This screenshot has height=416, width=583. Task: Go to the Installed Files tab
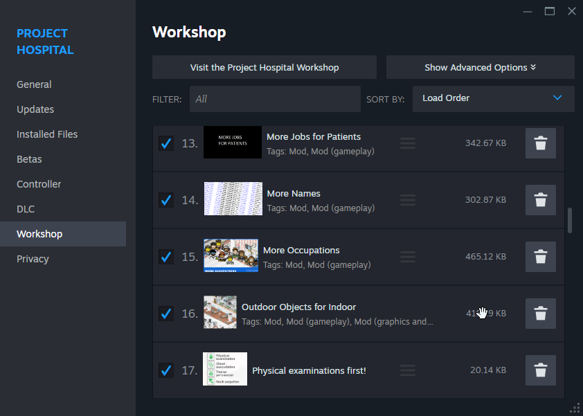click(x=47, y=134)
